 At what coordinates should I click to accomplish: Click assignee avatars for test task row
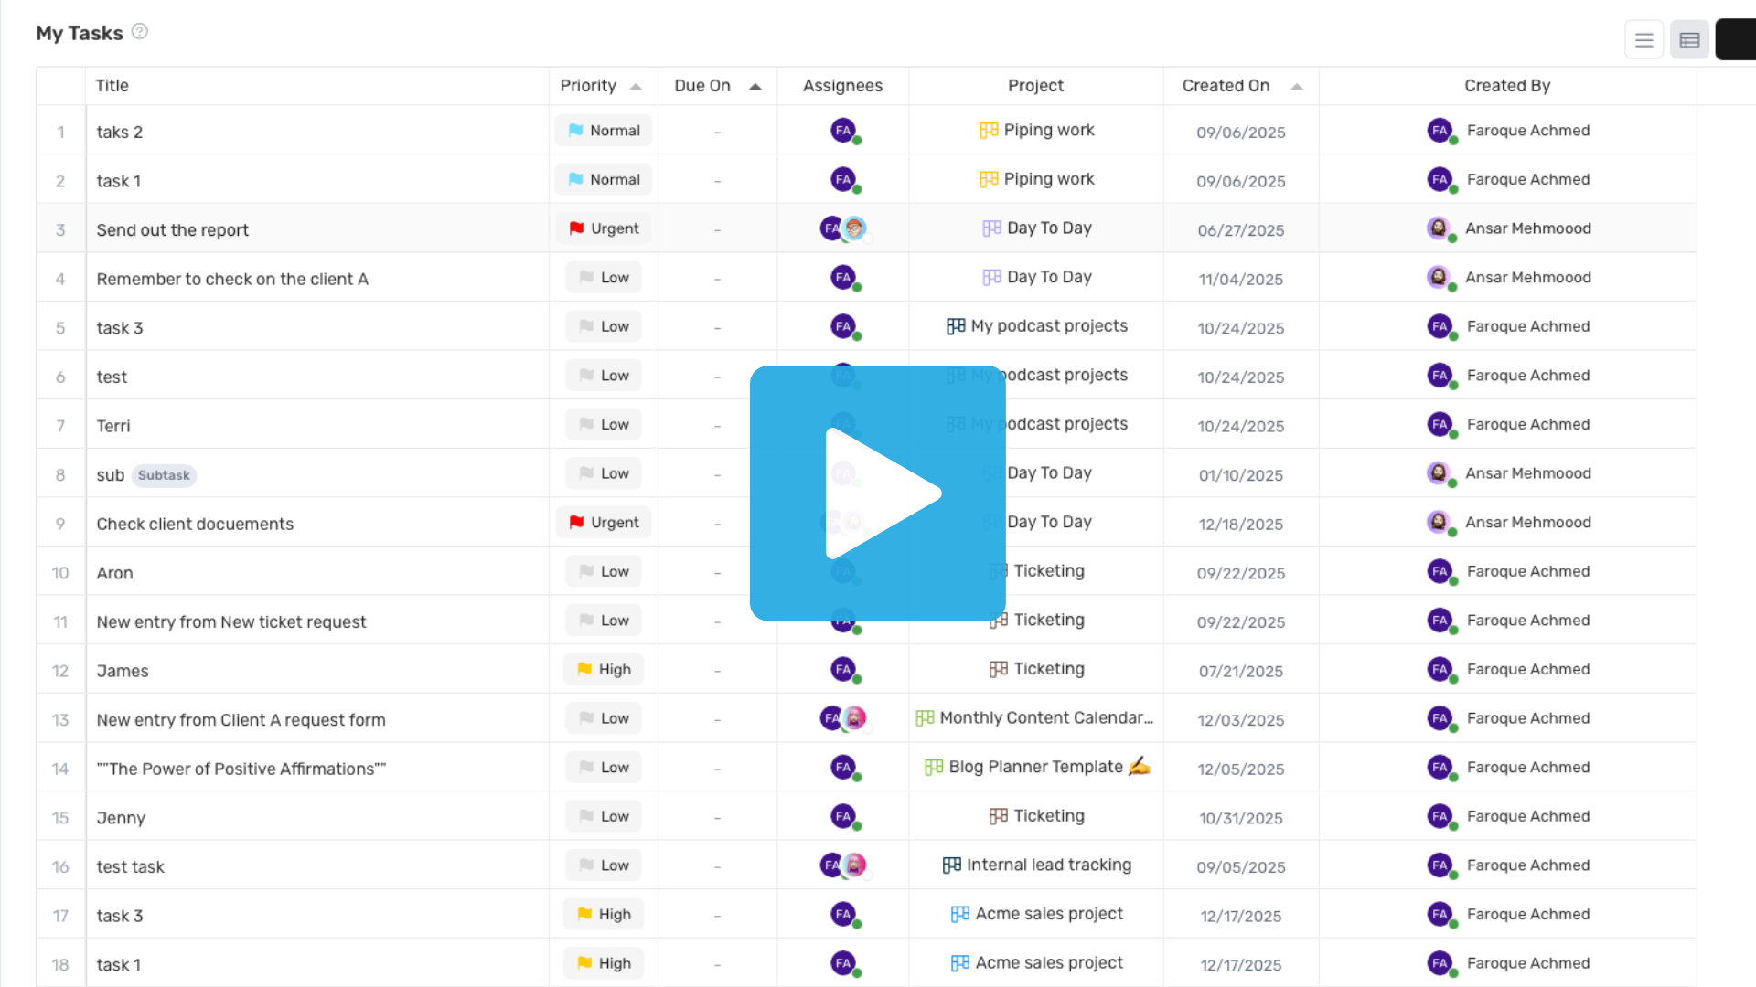pyautogui.click(x=843, y=865)
